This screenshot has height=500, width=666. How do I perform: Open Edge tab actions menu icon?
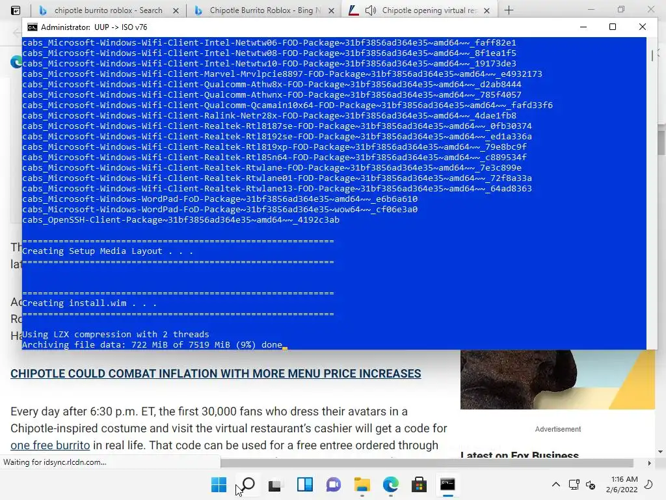pos(16,10)
